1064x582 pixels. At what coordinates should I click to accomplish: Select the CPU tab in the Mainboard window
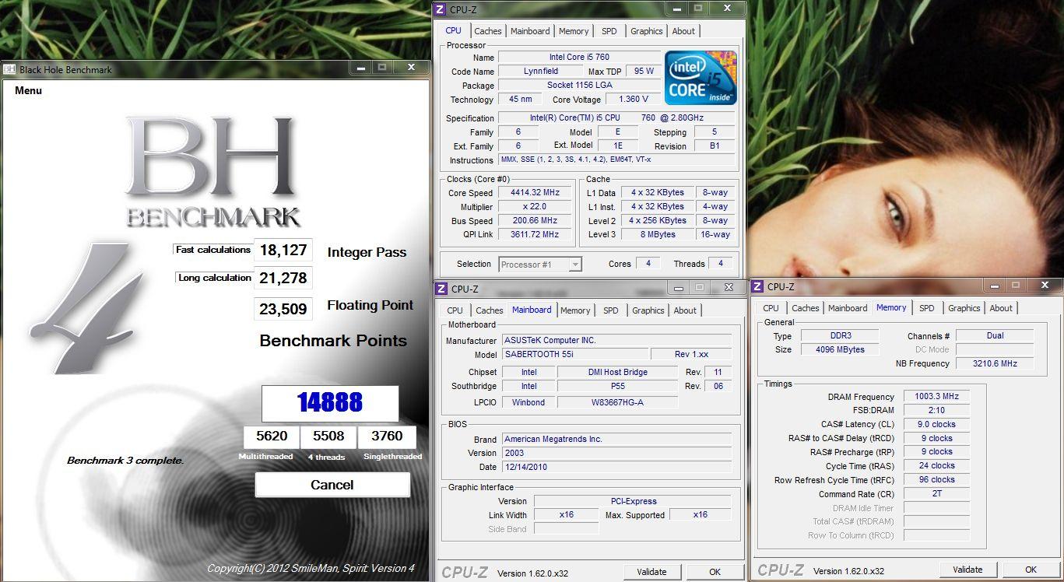(455, 310)
